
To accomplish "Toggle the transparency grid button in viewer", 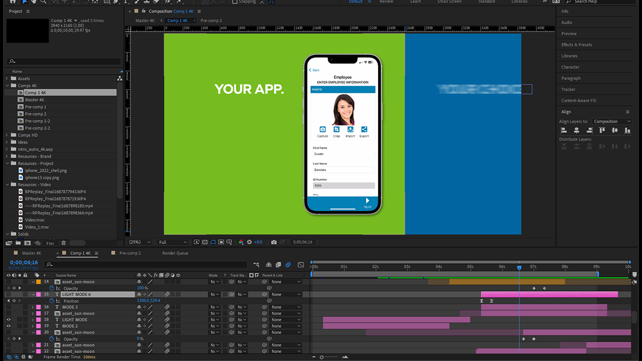I will tap(205, 242).
